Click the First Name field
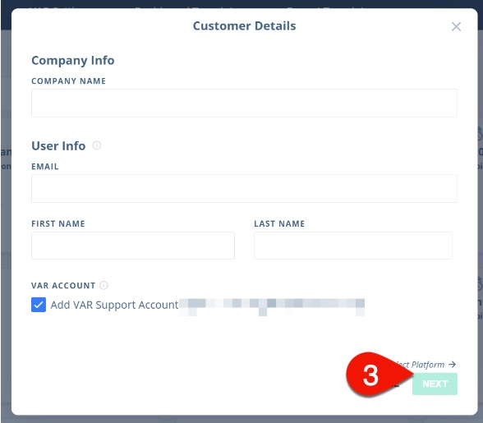This screenshot has height=423, width=483. click(x=133, y=246)
